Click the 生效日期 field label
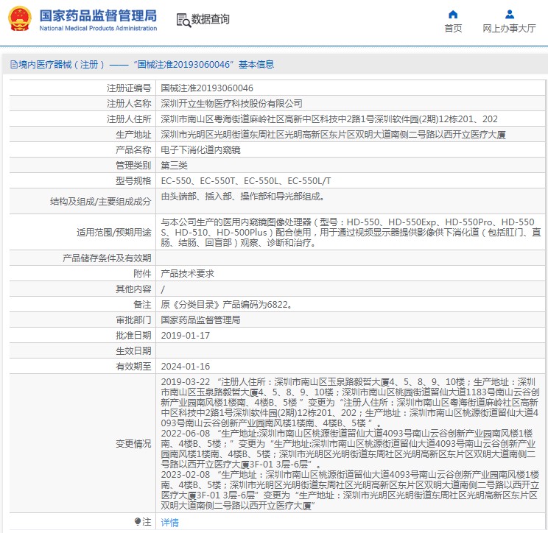The height and width of the screenshot is (533, 548). [133, 350]
